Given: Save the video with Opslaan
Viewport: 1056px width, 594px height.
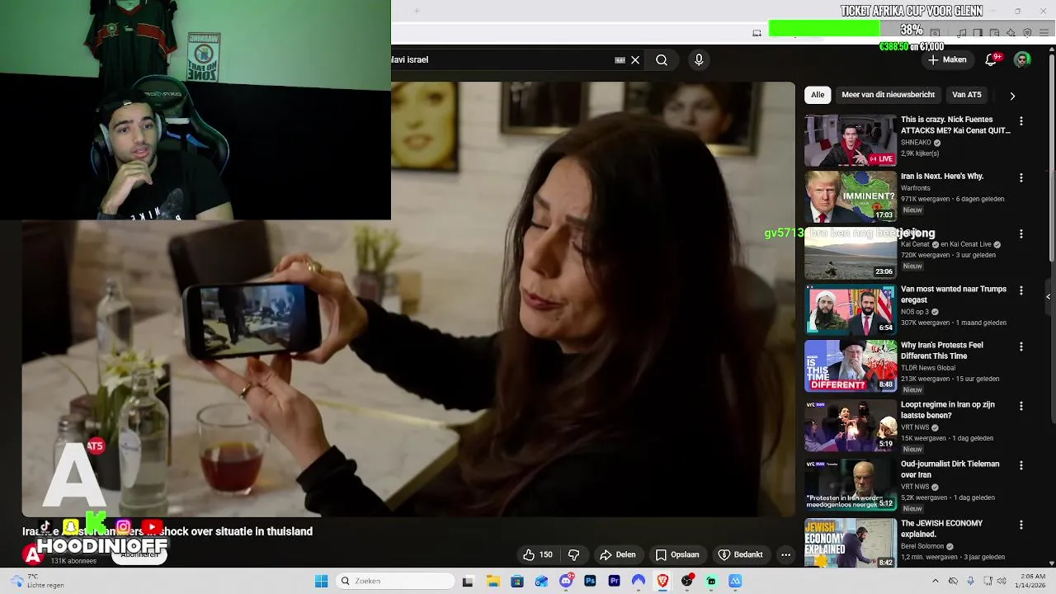Looking at the screenshot, I should (677, 555).
